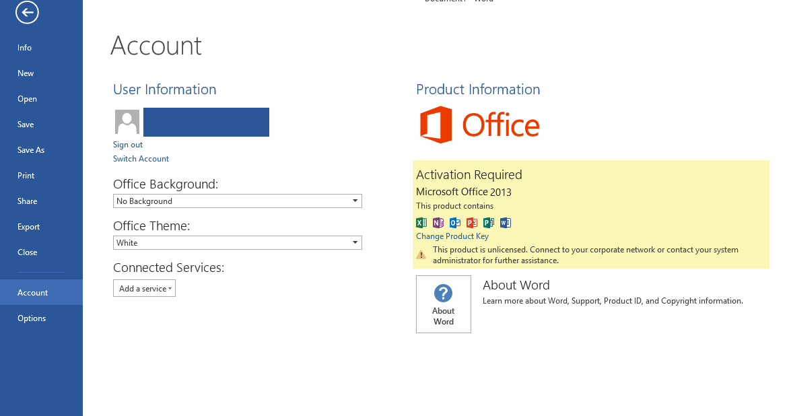The height and width of the screenshot is (416, 791).
Task: Select Save in the sidebar
Action: (41, 124)
